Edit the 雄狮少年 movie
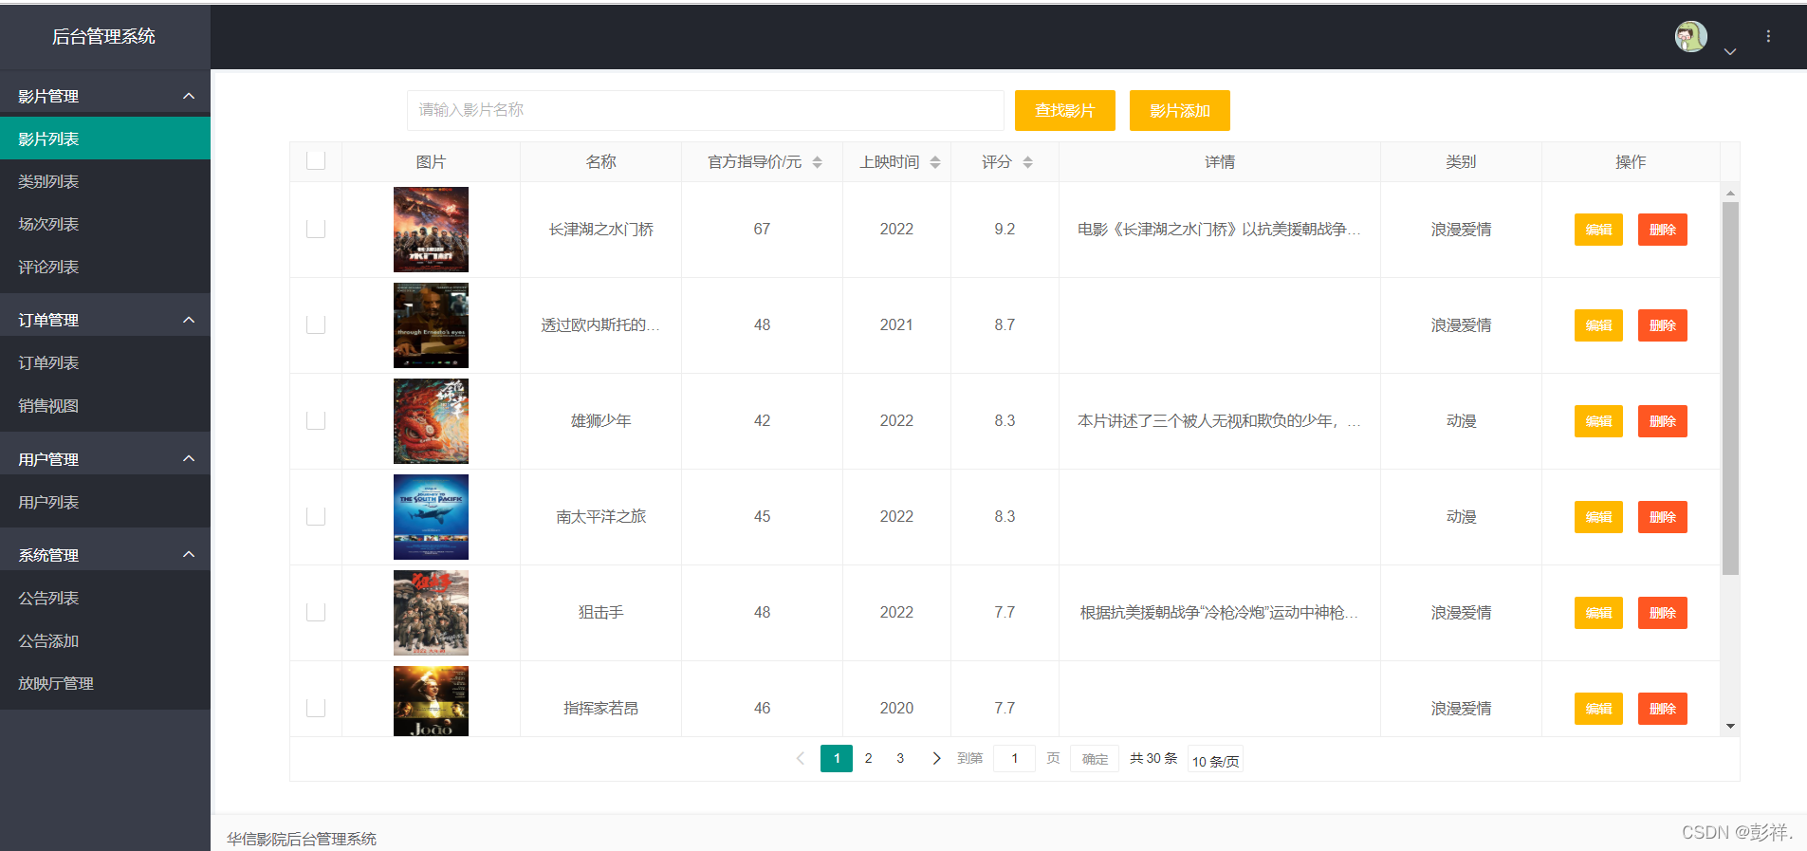The width and height of the screenshot is (1807, 851). pos(1598,421)
